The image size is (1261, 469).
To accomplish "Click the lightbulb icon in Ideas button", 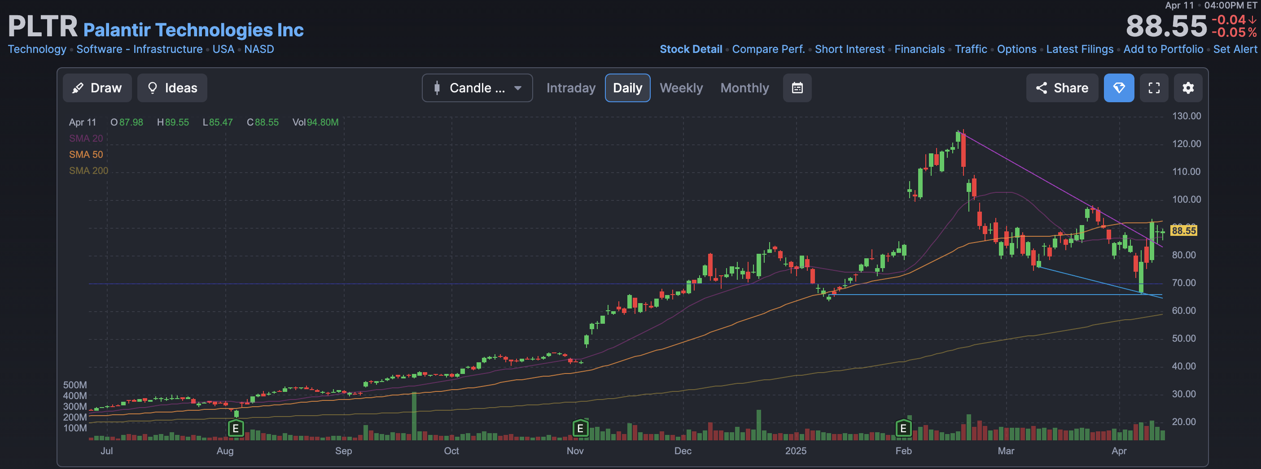I will (152, 88).
